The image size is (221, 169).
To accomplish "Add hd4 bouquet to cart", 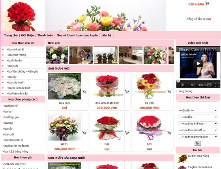I will pyautogui.click(x=127, y=133).
